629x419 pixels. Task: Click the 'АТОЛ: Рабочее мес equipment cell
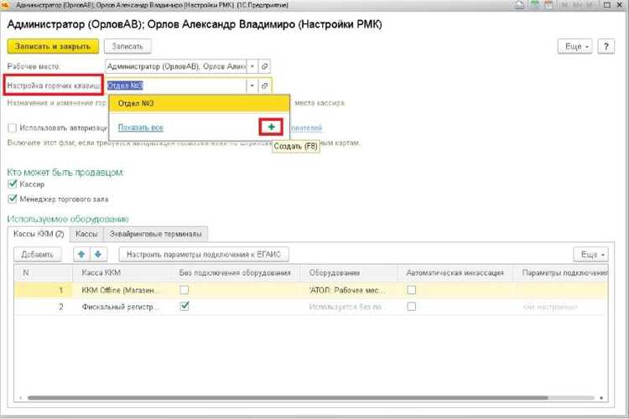349,290
